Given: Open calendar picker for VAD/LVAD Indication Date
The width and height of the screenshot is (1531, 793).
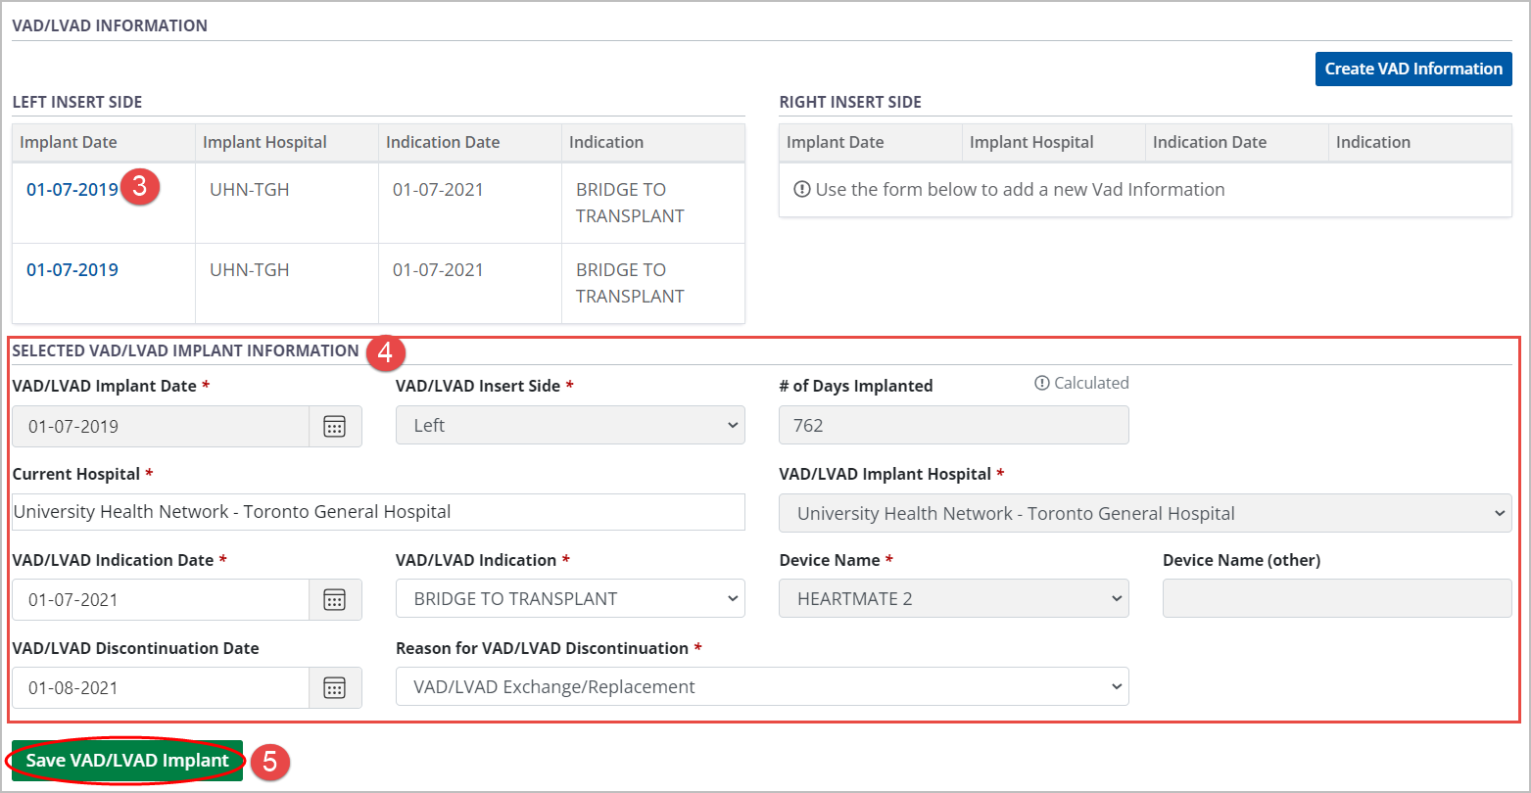Looking at the screenshot, I should (x=335, y=600).
